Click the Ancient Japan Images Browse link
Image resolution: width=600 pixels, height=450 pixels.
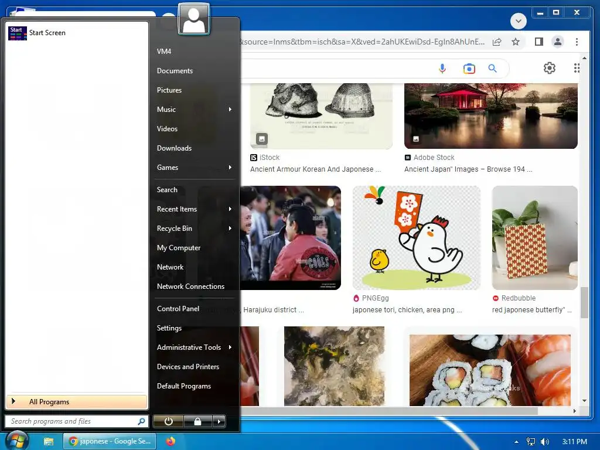[x=468, y=169]
